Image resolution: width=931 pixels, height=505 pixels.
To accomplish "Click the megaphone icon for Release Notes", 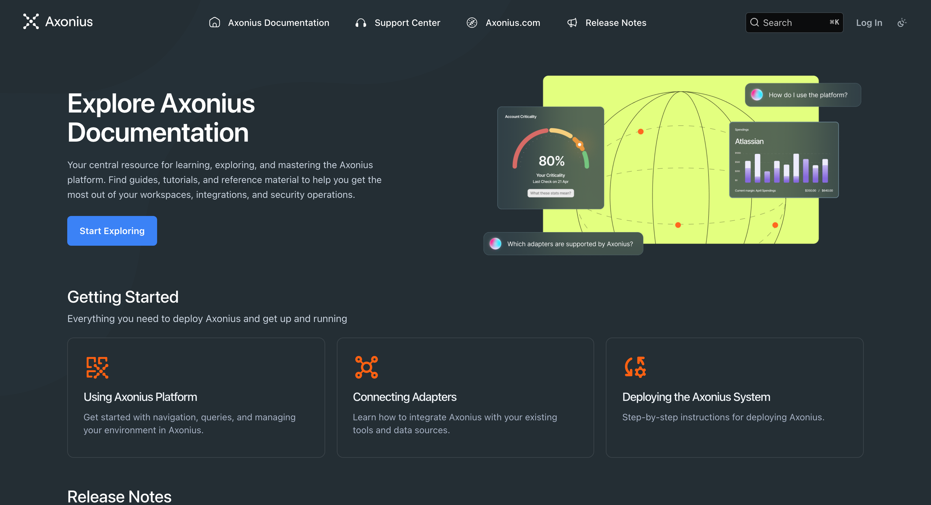I will tap(572, 23).
